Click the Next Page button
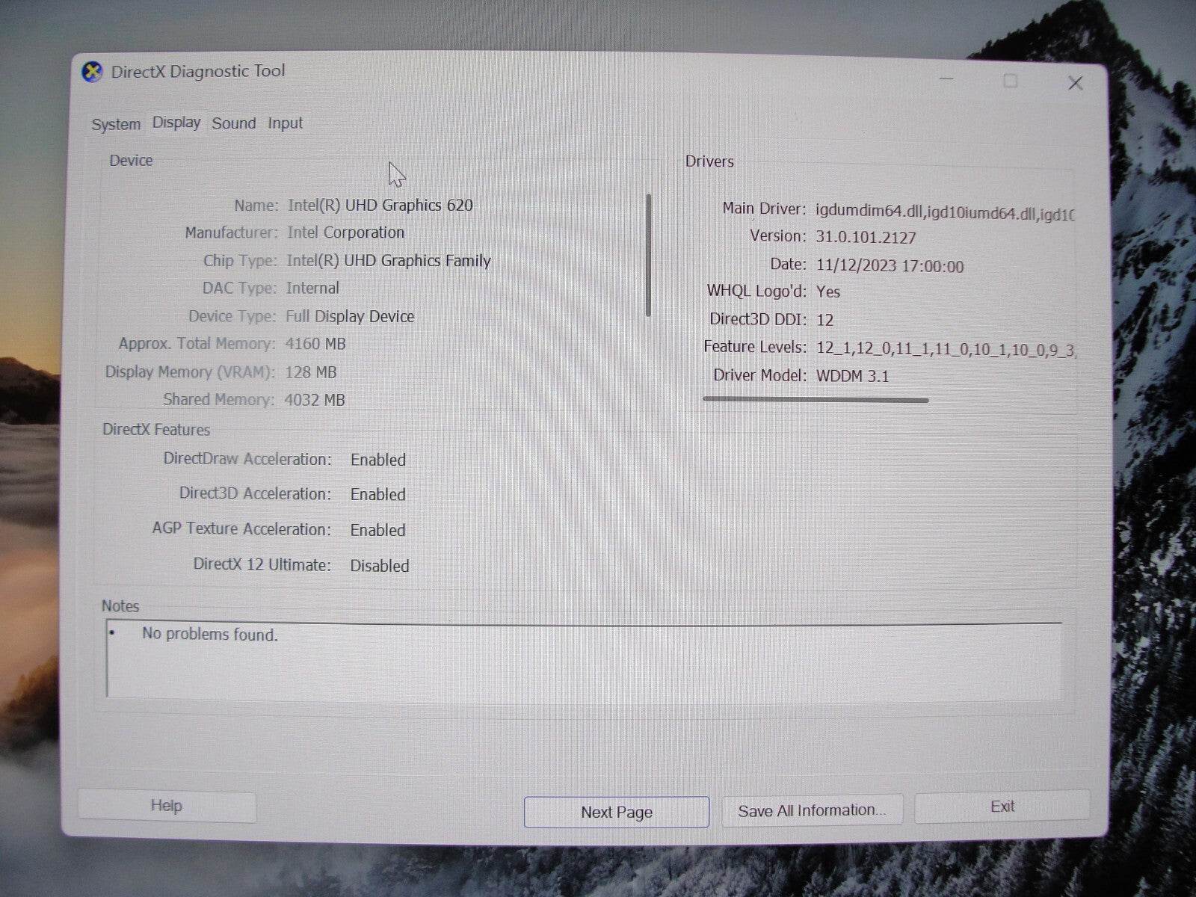The image size is (1196, 897). (x=616, y=812)
